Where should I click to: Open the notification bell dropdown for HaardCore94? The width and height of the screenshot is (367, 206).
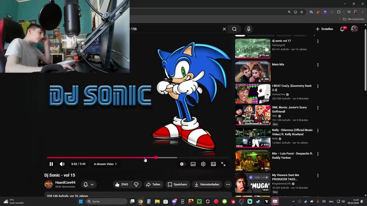coord(89,185)
